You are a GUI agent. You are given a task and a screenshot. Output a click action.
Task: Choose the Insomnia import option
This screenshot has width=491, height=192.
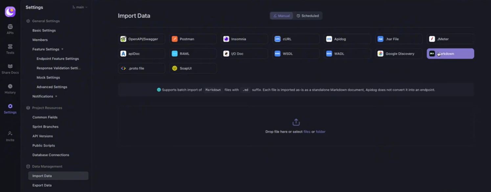click(244, 39)
